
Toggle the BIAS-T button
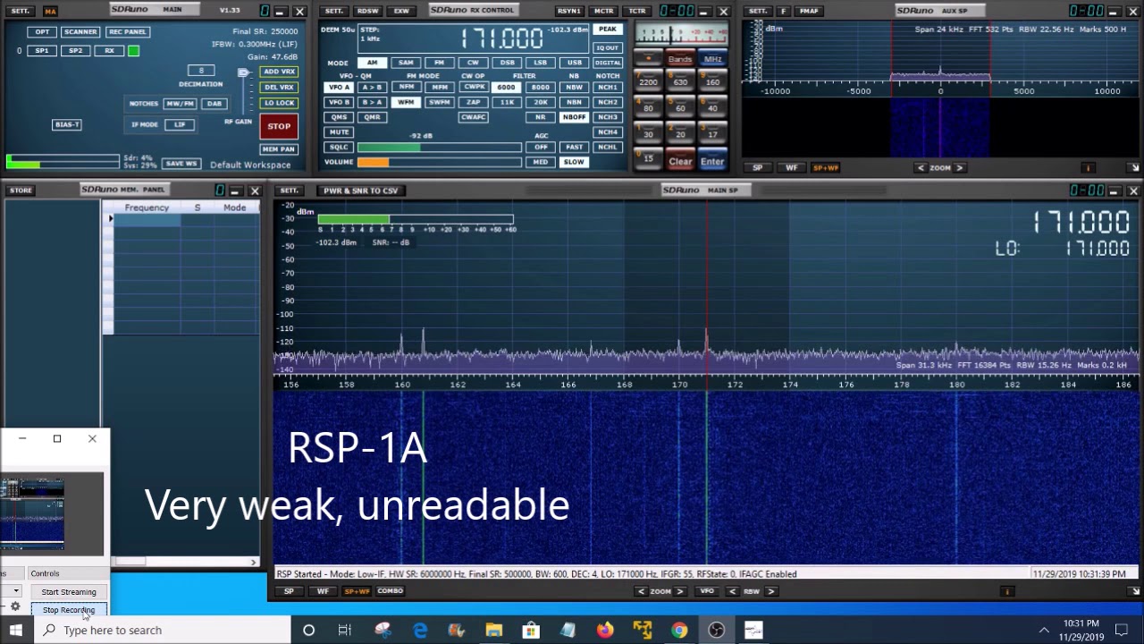67,124
